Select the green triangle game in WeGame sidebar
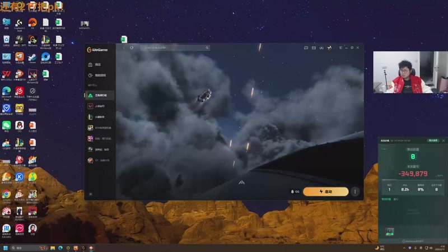The image size is (448, 252). (100, 95)
